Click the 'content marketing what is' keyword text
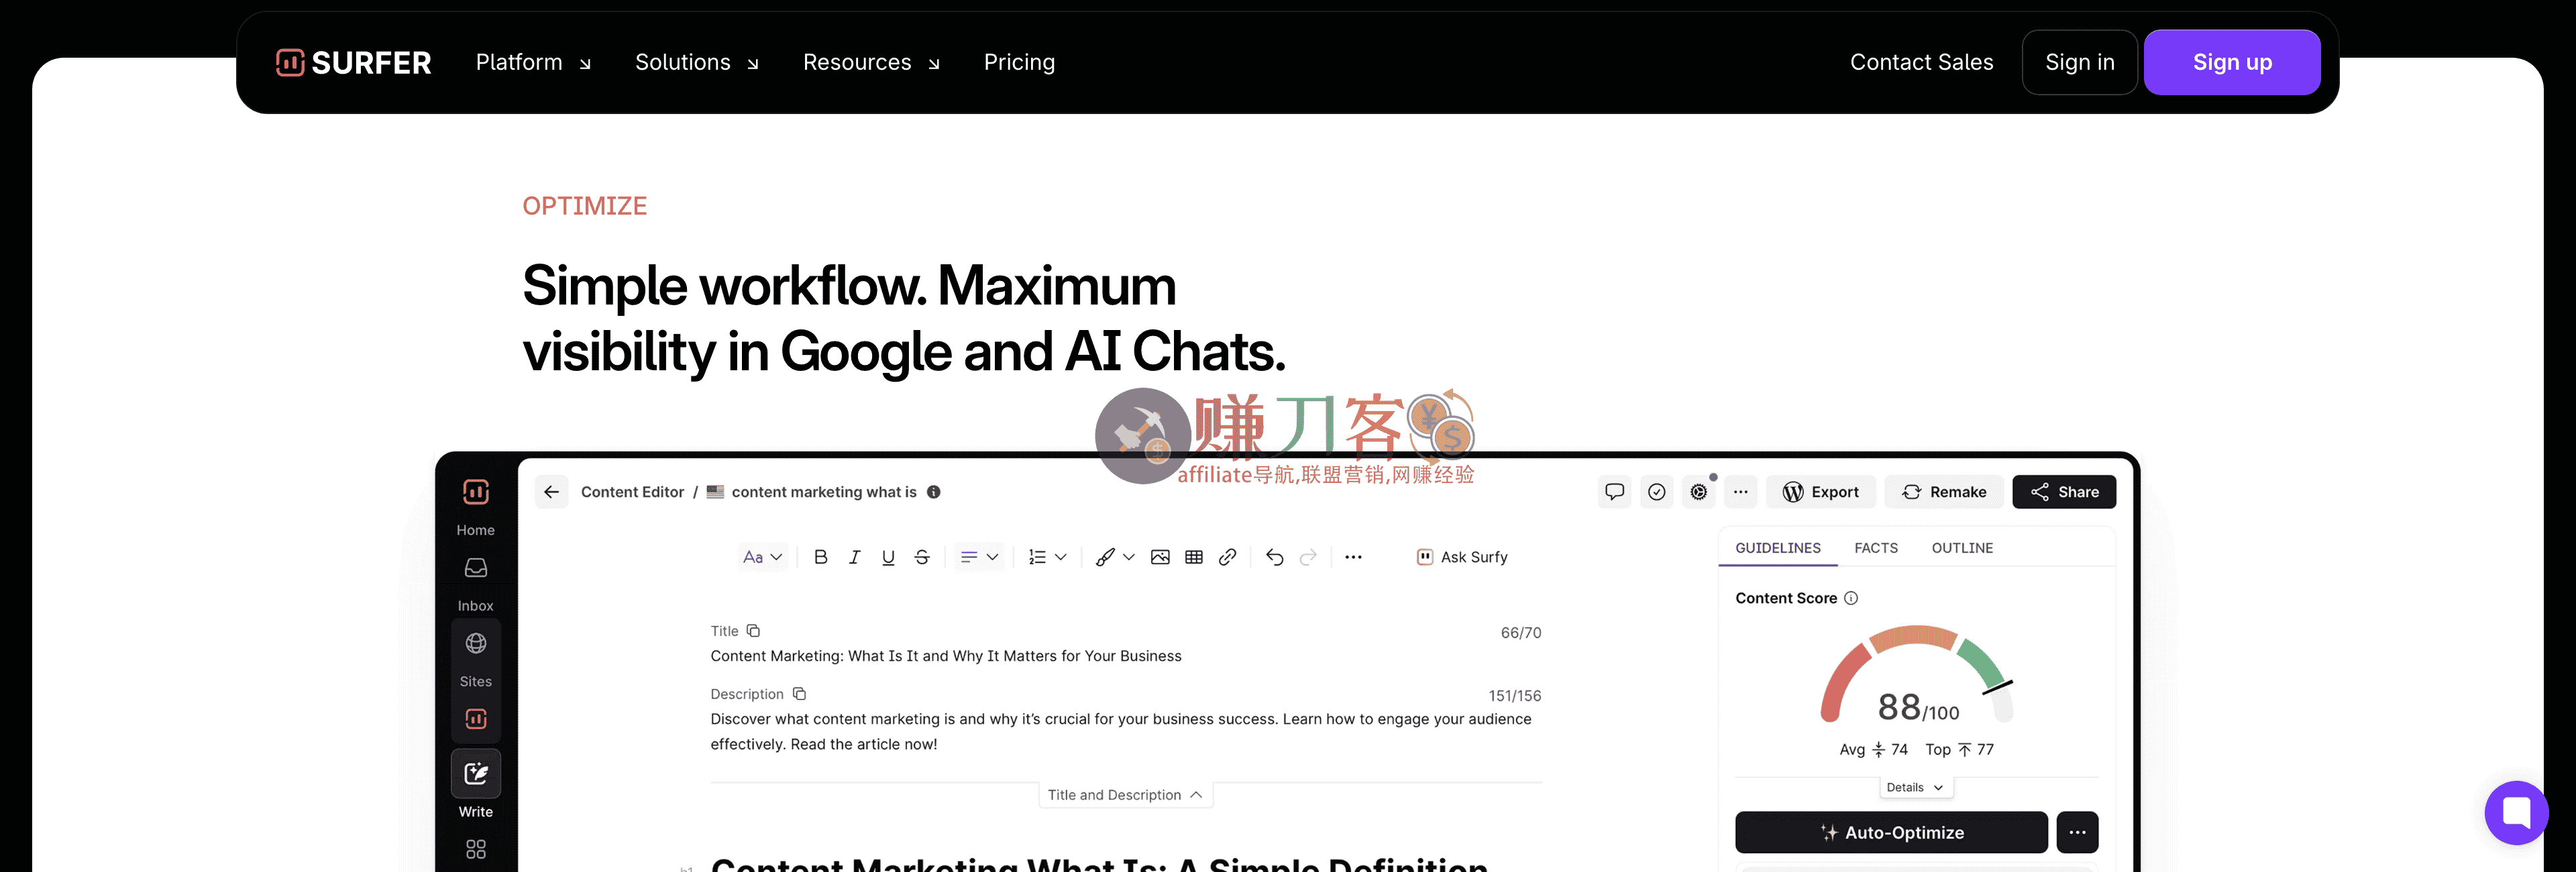This screenshot has height=872, width=2576. 824,492
